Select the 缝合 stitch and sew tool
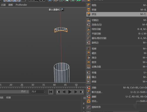Viewport: 147px width, 112px height. (x=117, y=77)
